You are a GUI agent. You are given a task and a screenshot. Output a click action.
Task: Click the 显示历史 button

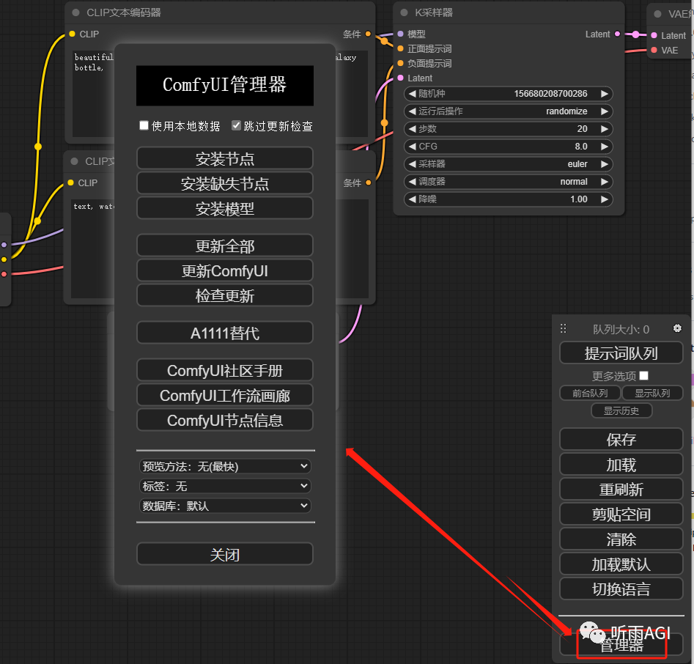[x=621, y=411]
